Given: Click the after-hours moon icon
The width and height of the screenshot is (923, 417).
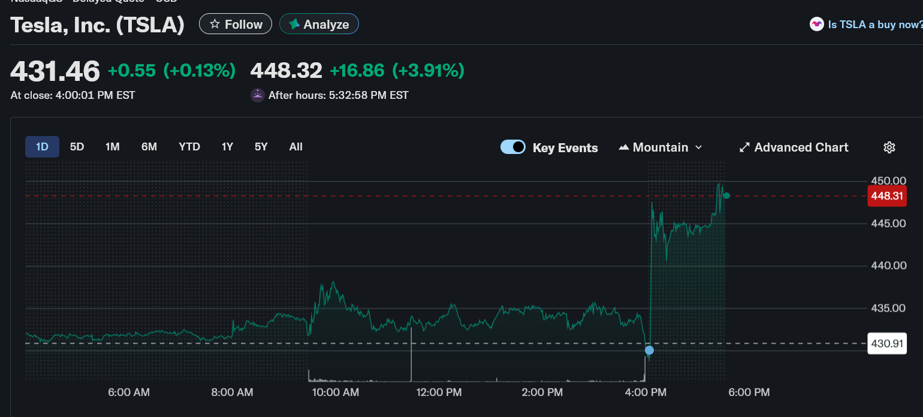Looking at the screenshot, I should pos(258,95).
